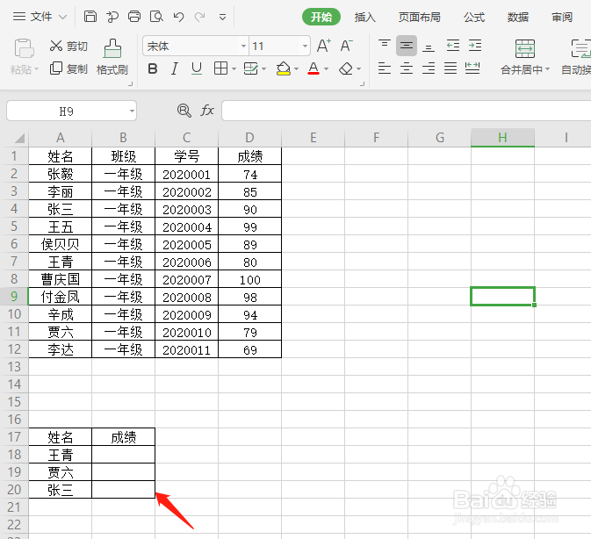
Task: Align text right
Action: [429, 68]
